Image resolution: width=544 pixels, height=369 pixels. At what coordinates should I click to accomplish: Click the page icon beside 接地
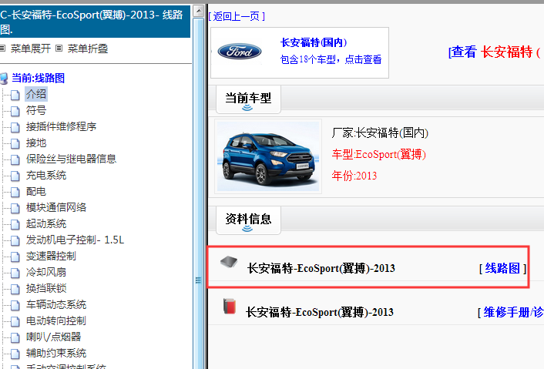point(15,143)
